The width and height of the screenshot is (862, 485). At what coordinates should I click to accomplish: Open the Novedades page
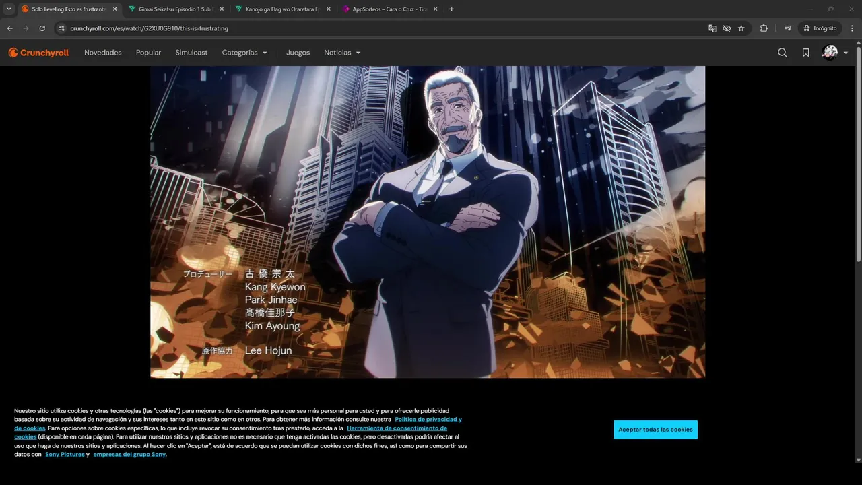click(x=103, y=53)
